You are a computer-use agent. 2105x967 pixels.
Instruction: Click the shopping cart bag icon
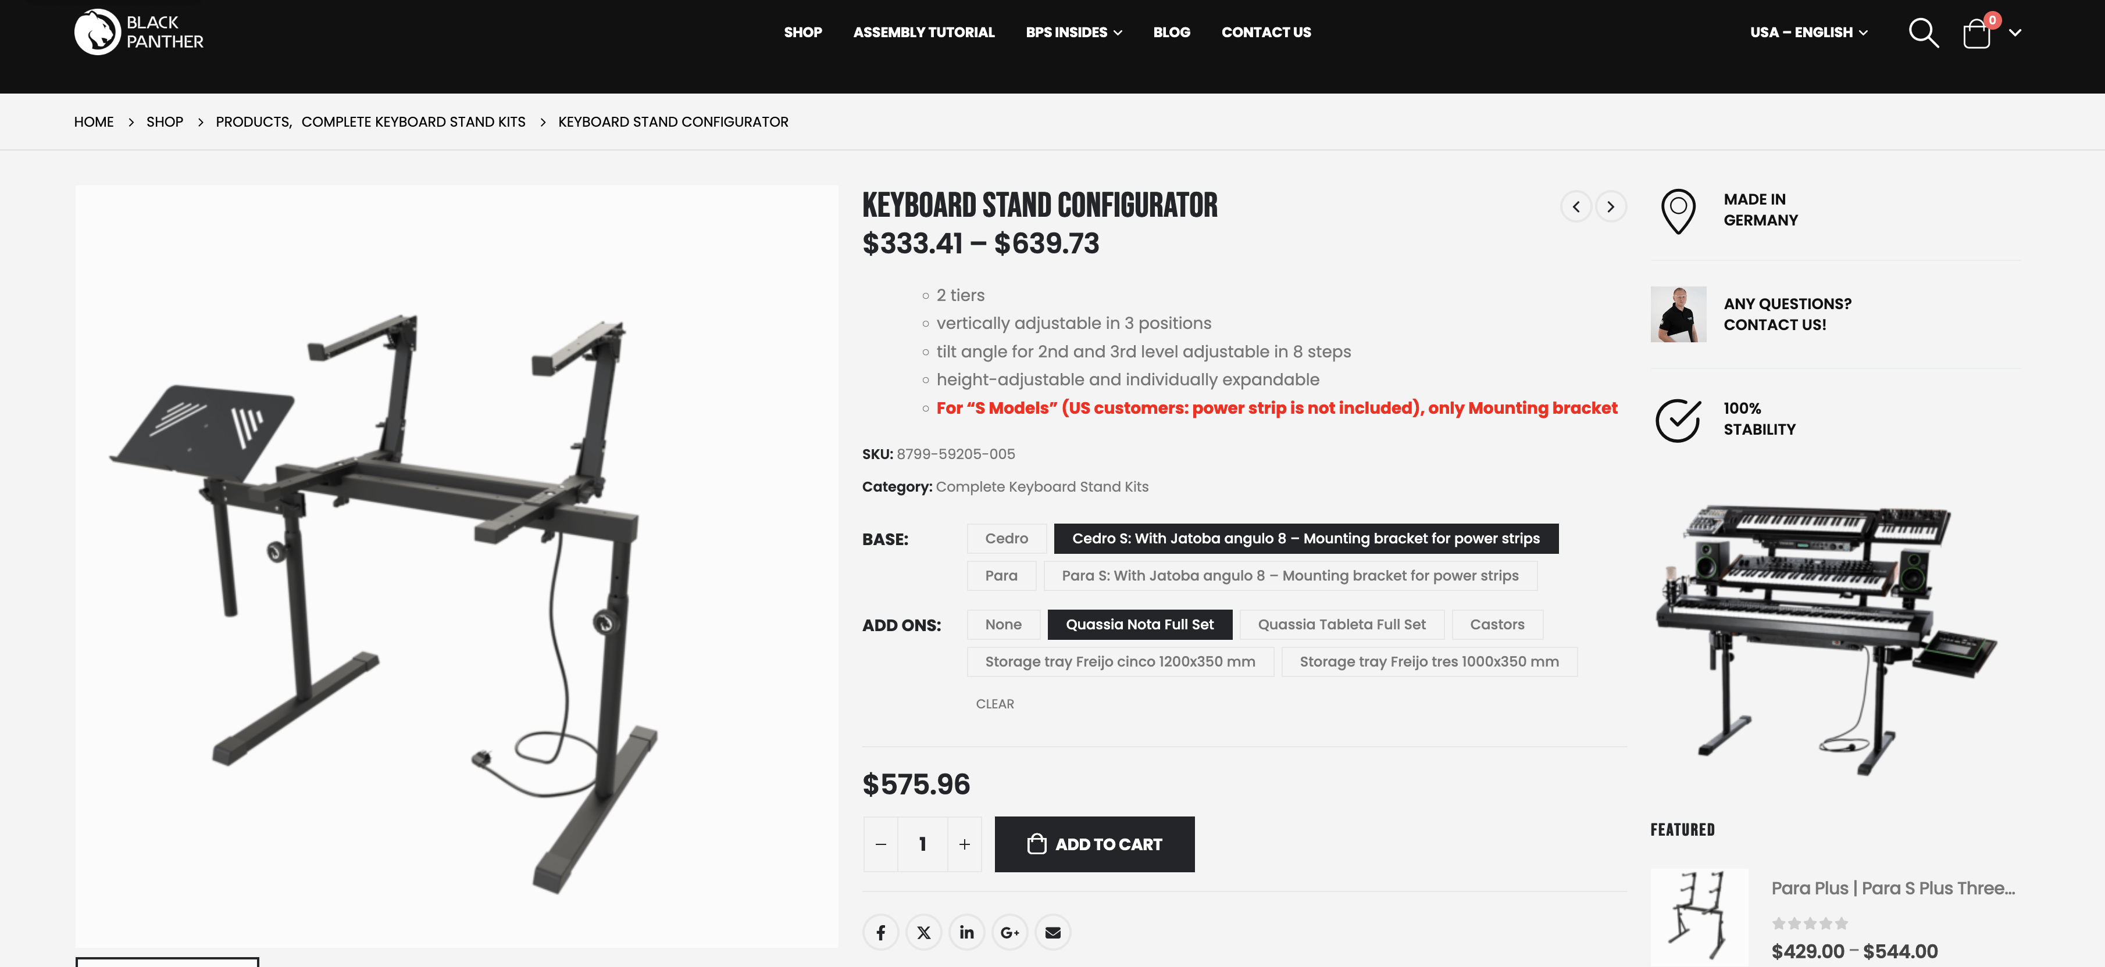point(1976,34)
